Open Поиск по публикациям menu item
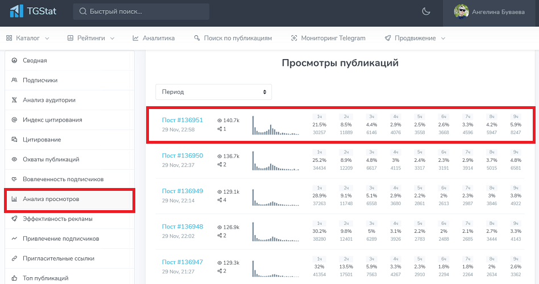The width and height of the screenshot is (539, 284). pyautogui.click(x=233, y=38)
